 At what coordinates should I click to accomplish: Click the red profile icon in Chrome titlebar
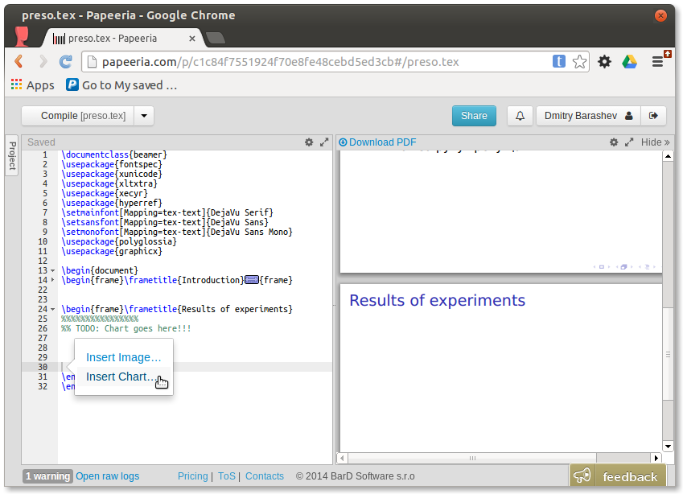tap(22, 36)
